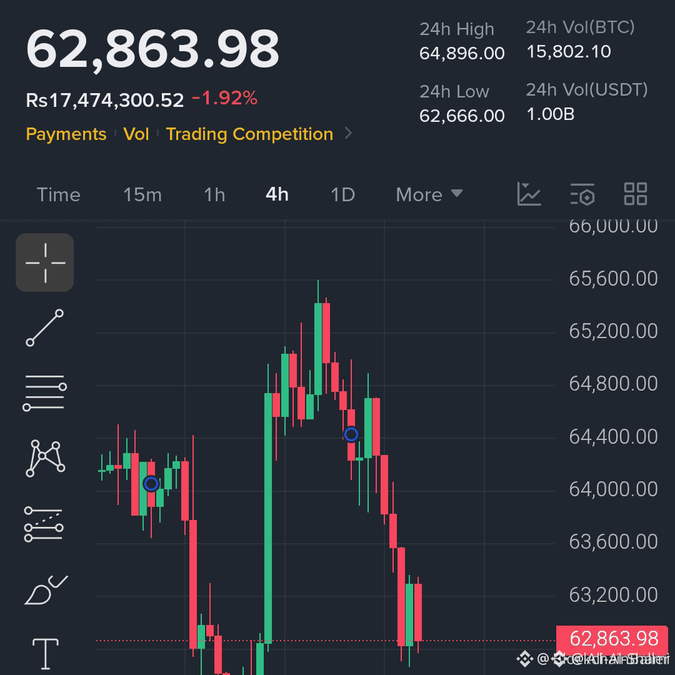Viewport: 675px width, 675px height.
Task: Click the 64,000.00 price axis label
Action: click(x=614, y=489)
